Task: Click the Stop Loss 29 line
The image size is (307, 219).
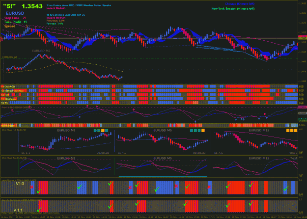Action: click(x=15, y=18)
